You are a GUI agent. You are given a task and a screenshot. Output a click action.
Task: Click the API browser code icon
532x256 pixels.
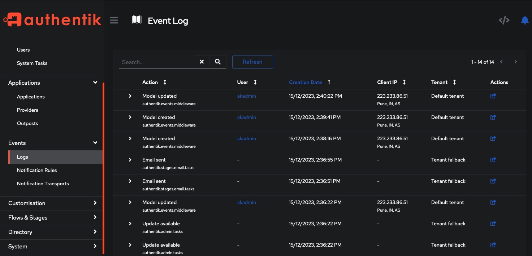[x=504, y=20]
